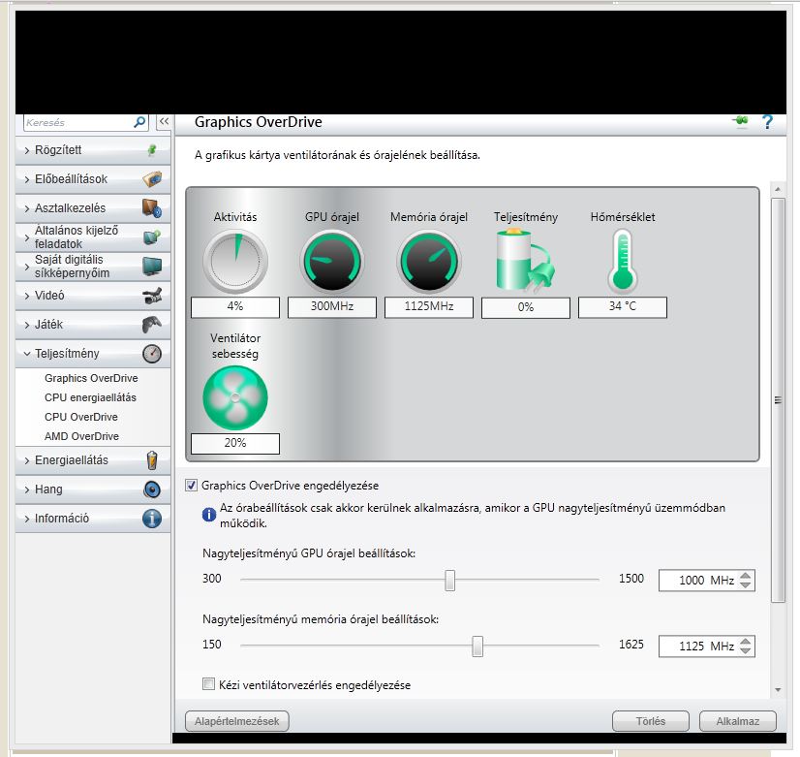Click the memória órajel slider handle
The width and height of the screenshot is (800, 757).
tap(477, 647)
